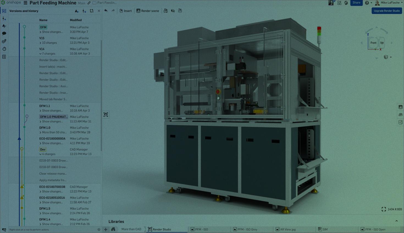Click the camera focus icon in viewport
The image size is (404, 233).
coord(106,115)
